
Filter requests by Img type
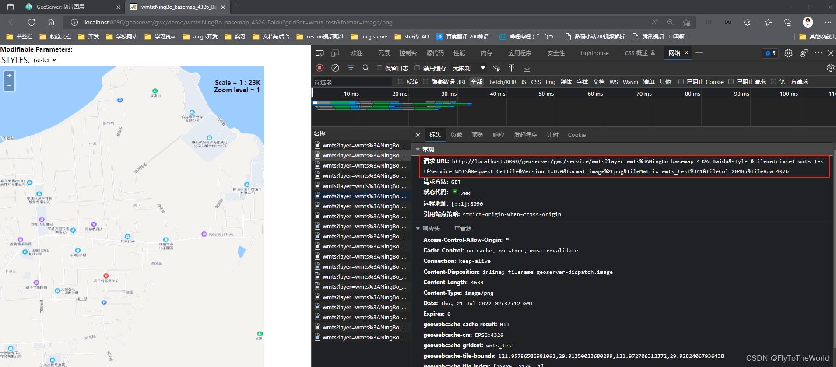click(x=550, y=82)
